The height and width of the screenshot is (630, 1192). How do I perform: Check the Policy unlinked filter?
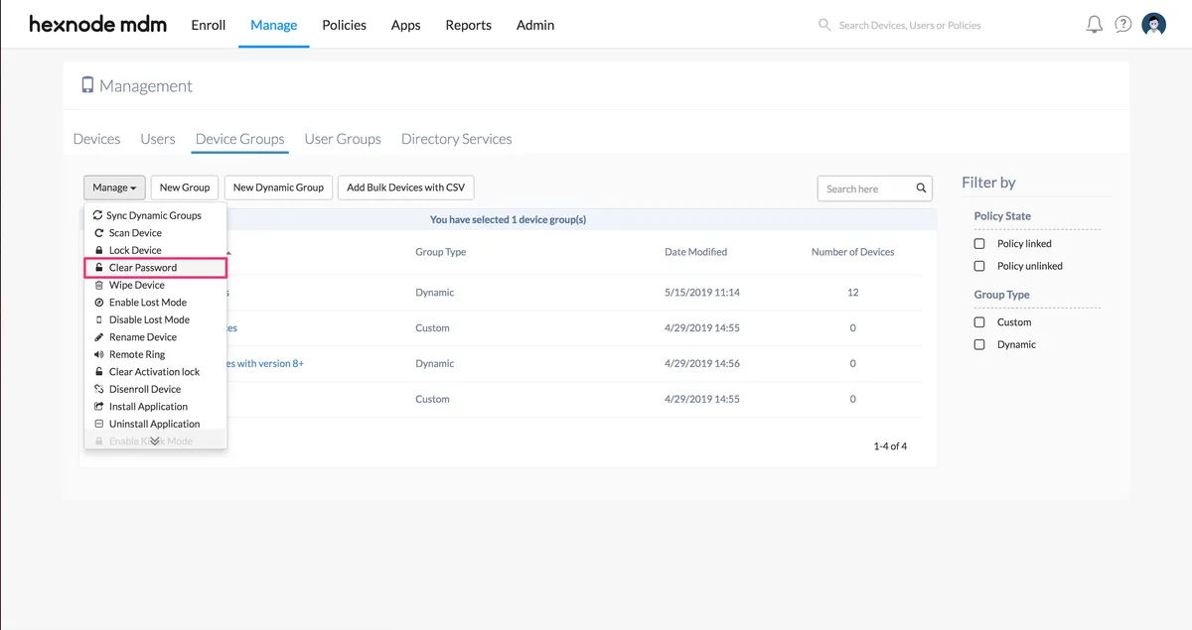[x=979, y=266]
